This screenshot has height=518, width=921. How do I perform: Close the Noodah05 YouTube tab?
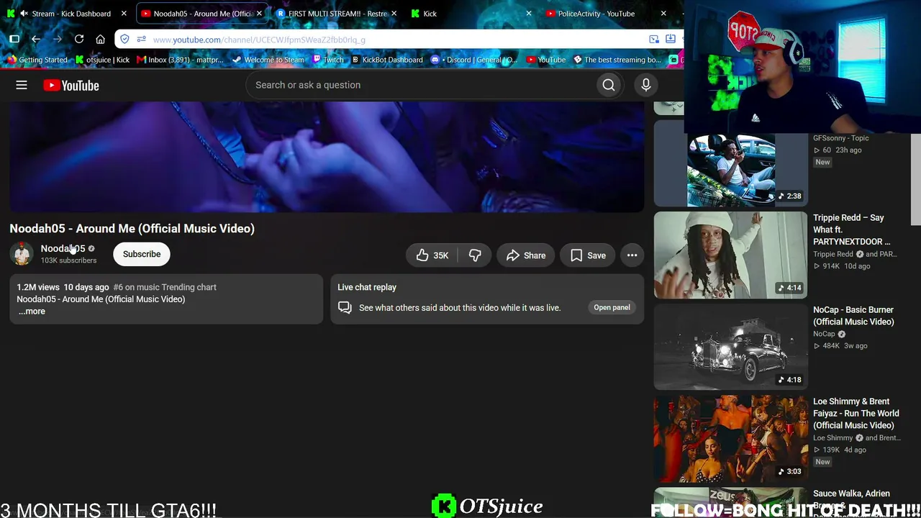click(x=259, y=14)
